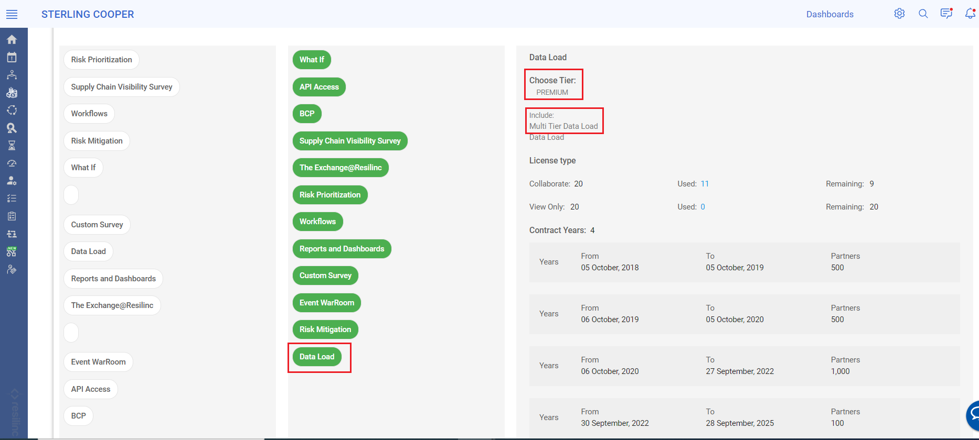Click green The Exchange@Resilinc pill
The image size is (979, 440).
[340, 168]
